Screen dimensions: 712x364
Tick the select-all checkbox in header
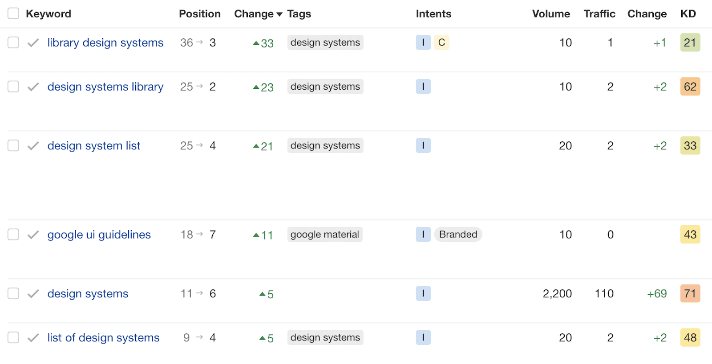click(13, 14)
